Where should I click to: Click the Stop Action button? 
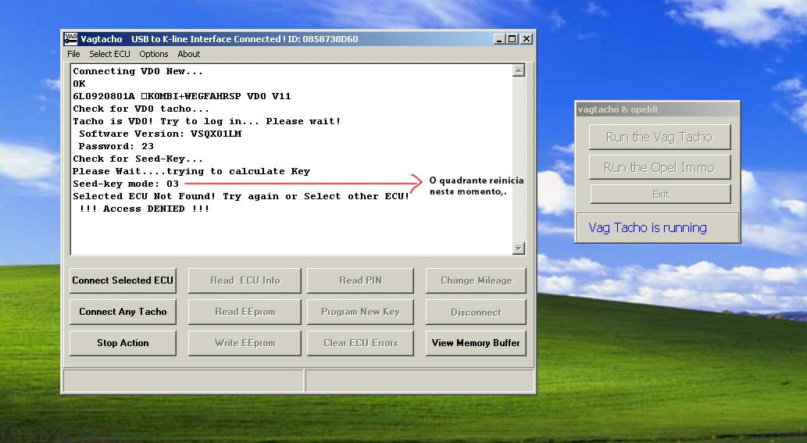click(x=123, y=343)
